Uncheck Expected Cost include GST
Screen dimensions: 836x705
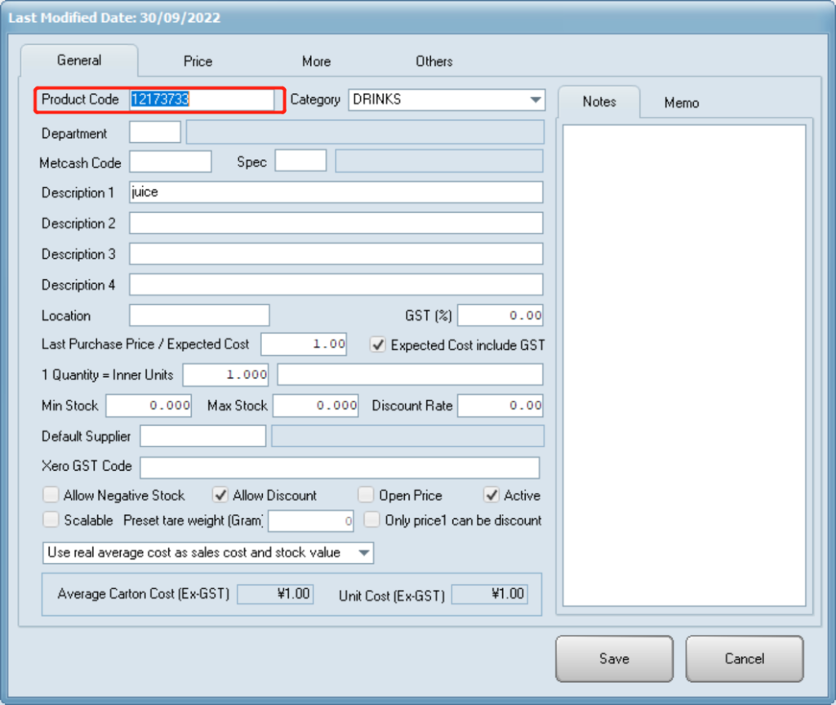pyautogui.click(x=378, y=344)
